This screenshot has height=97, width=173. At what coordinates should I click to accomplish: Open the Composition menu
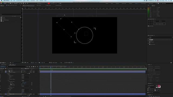point(19,1)
